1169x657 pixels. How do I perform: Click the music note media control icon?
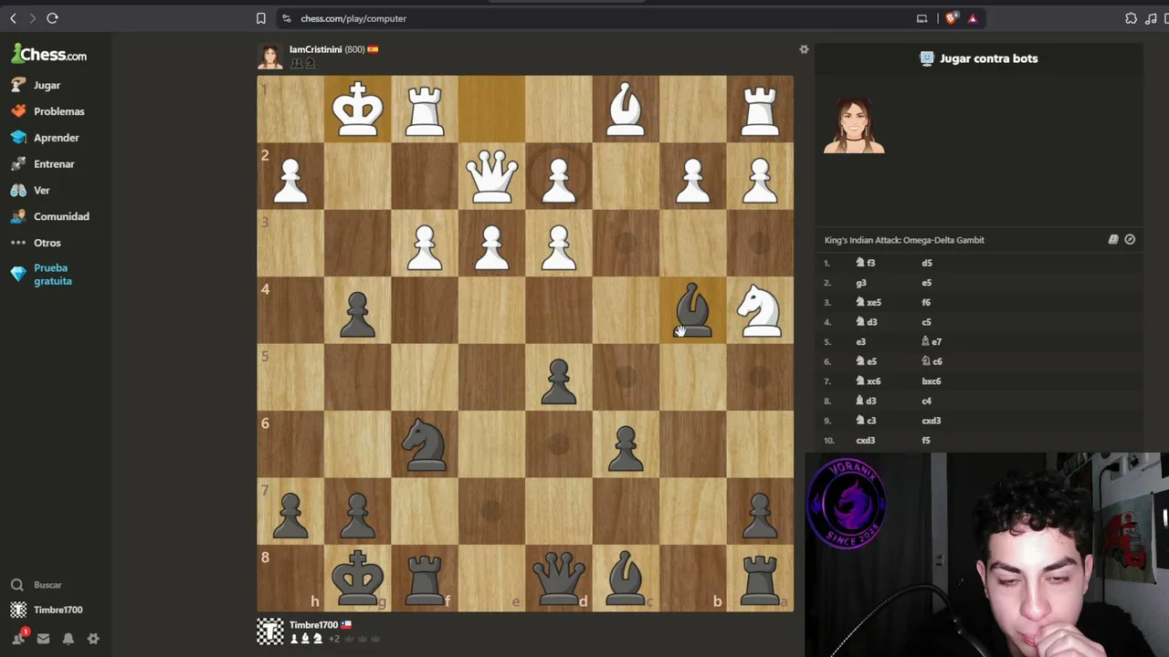[1151, 18]
